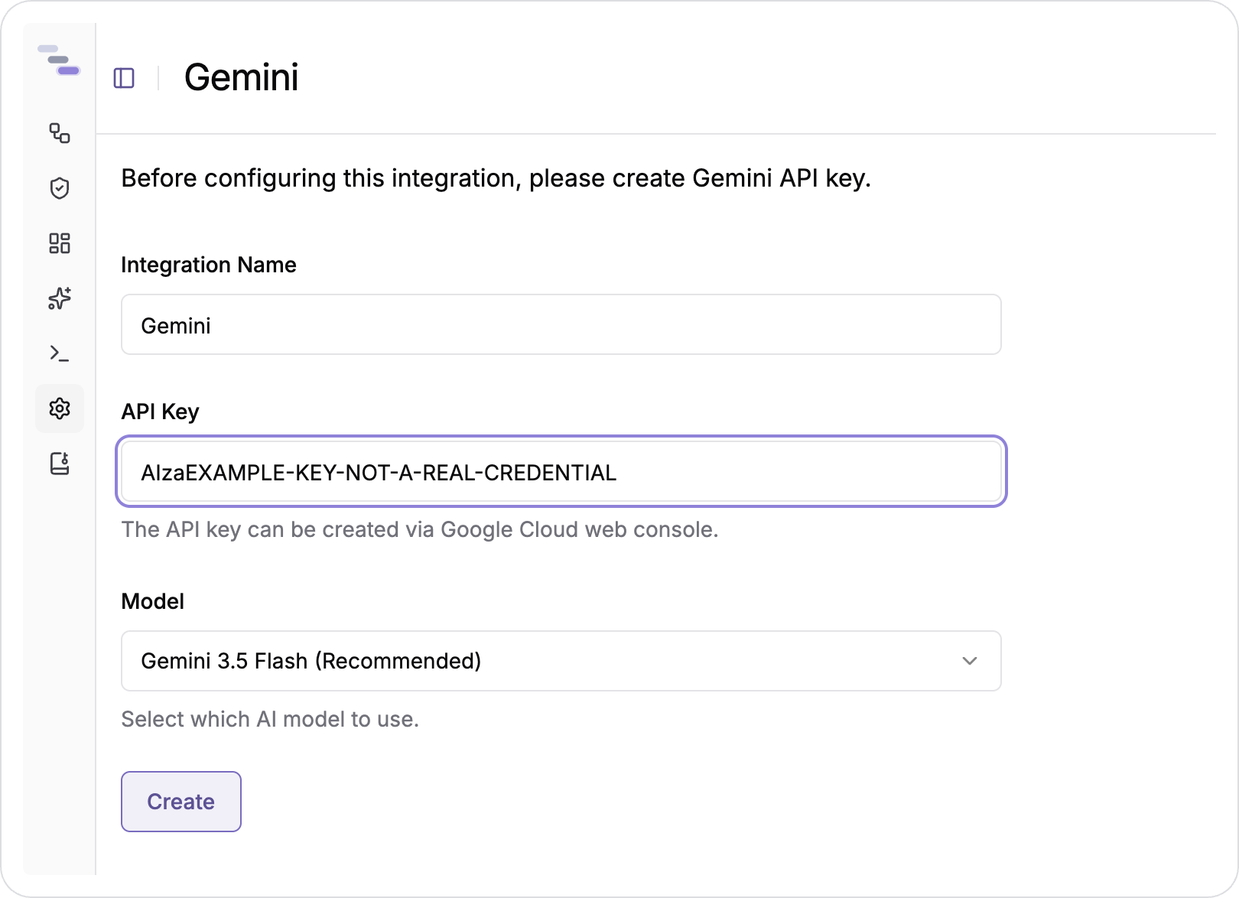Image resolution: width=1239 pixels, height=898 pixels.
Task: Open the book docs icon in the sidebar
Action: (60, 464)
